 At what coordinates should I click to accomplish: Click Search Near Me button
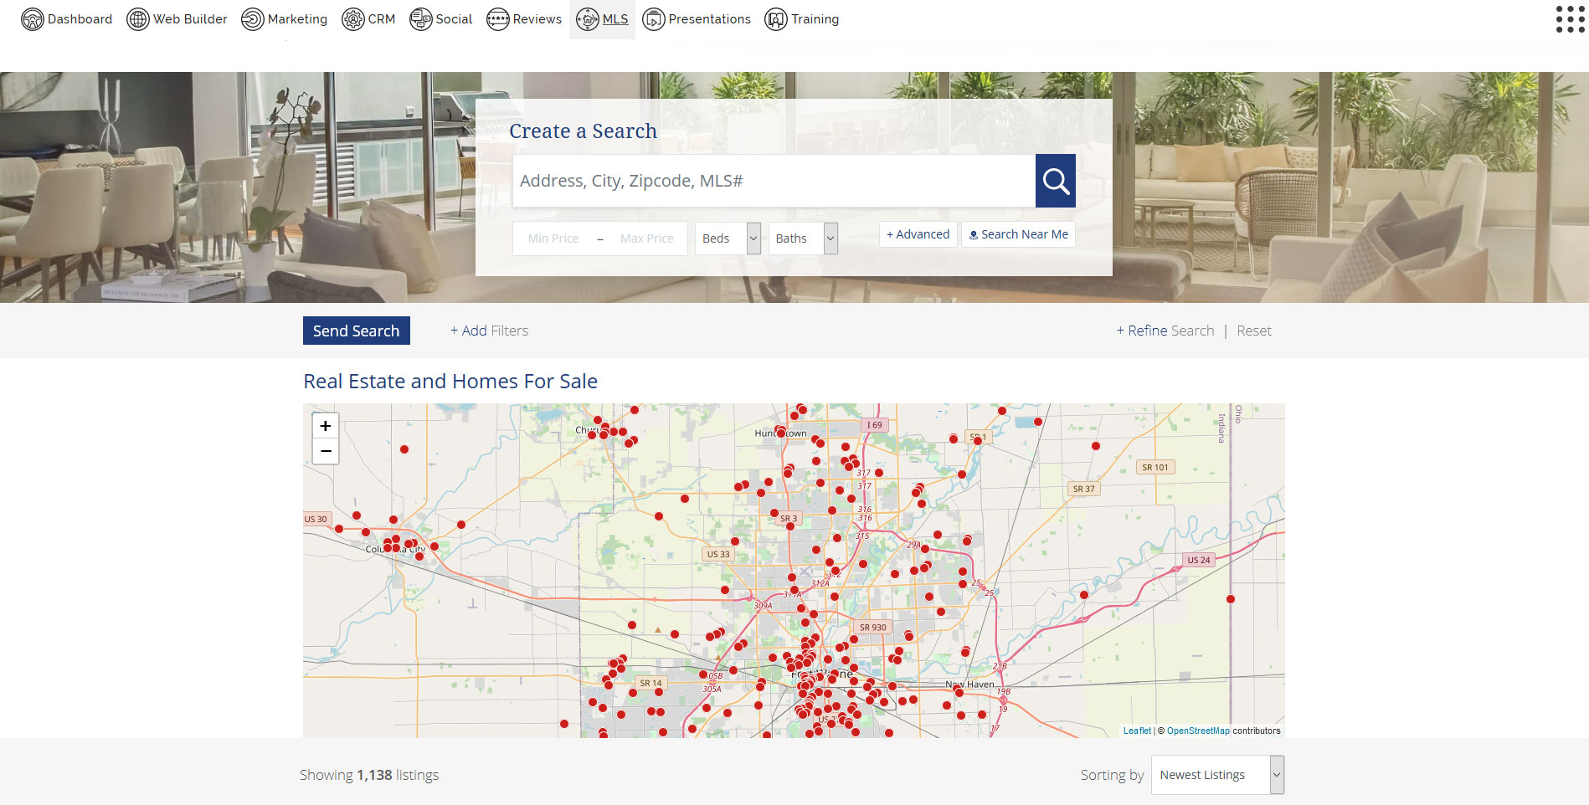pyautogui.click(x=1018, y=234)
